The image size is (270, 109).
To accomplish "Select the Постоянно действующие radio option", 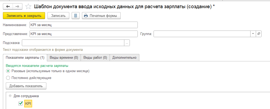I will pyautogui.click(x=8, y=78).
